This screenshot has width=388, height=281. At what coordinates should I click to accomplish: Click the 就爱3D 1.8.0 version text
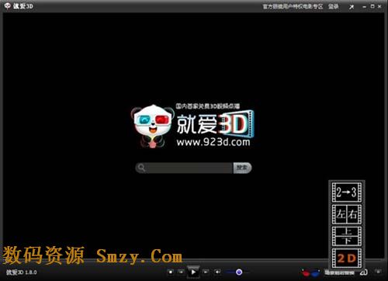[x=22, y=272]
